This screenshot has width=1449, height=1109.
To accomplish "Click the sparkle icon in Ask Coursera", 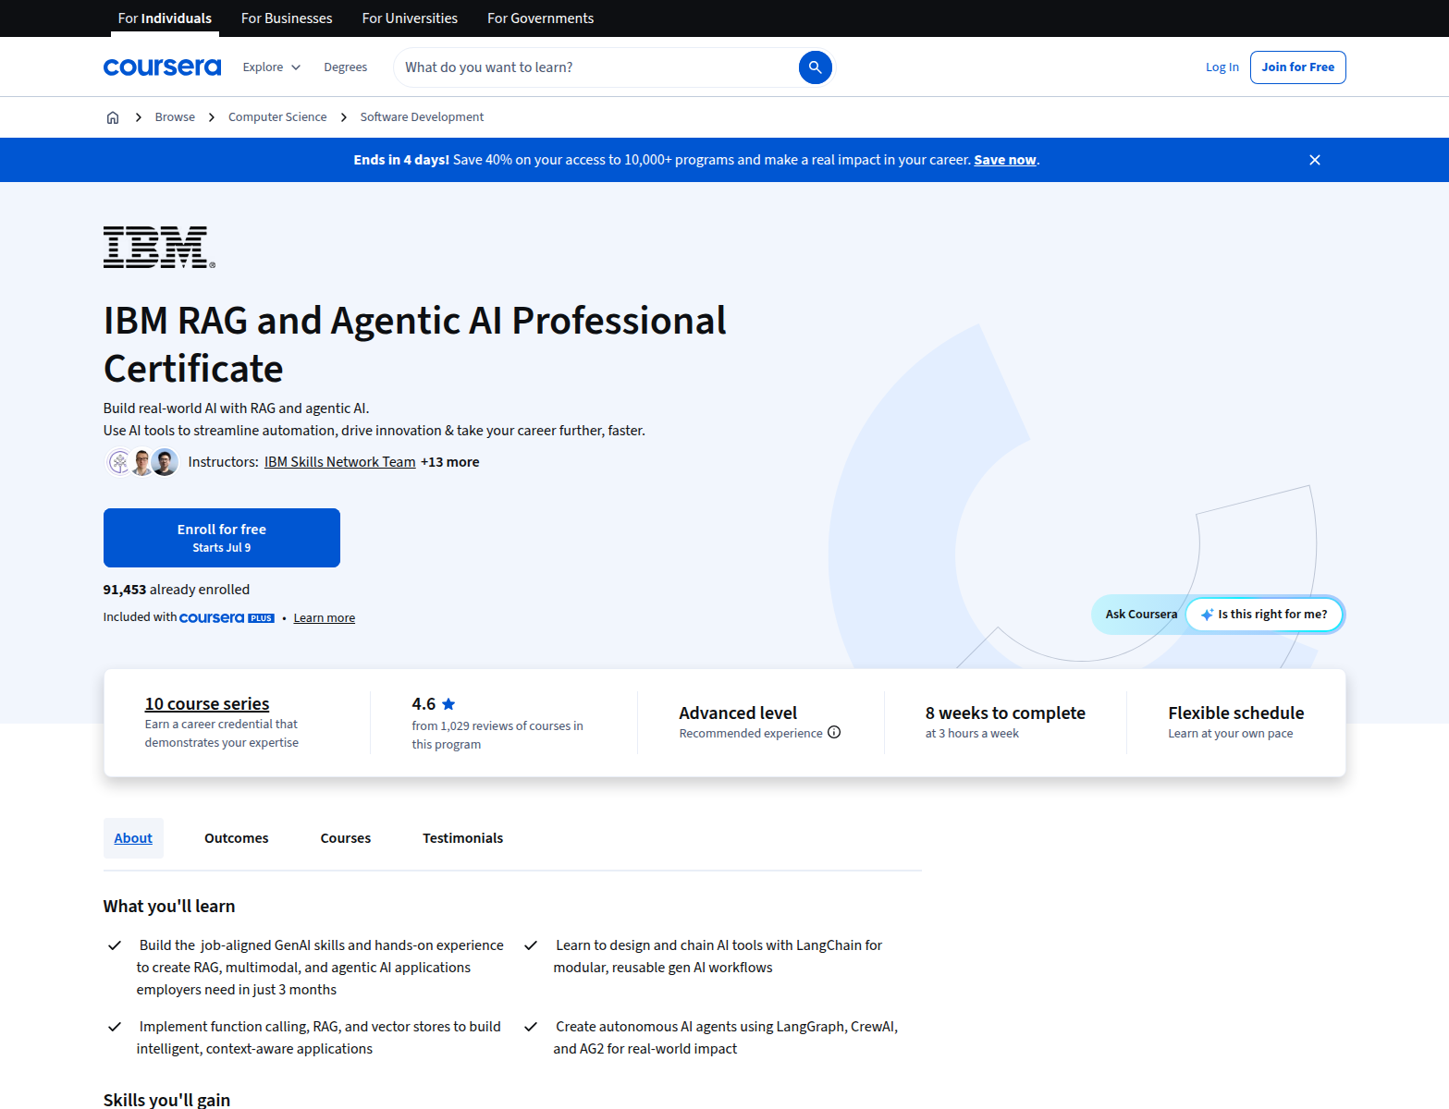I will [x=1207, y=615].
